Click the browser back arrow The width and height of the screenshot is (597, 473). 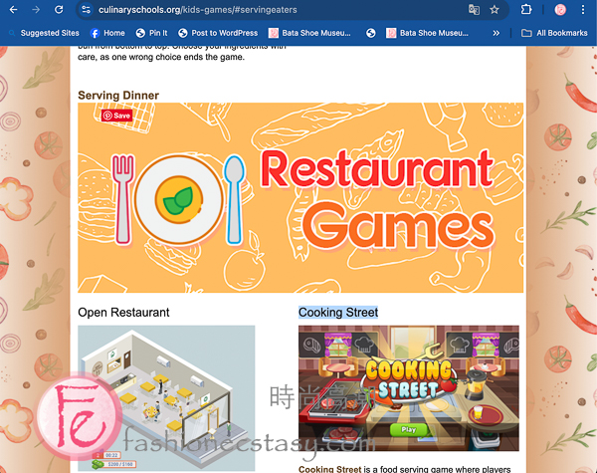click(x=14, y=10)
